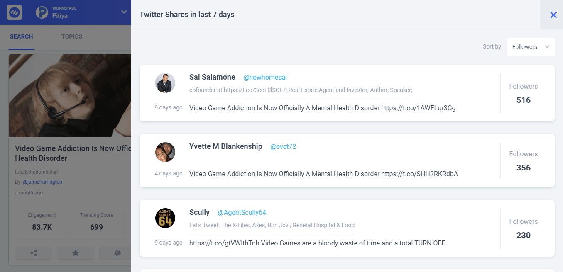
Task: Click the 83.7K engagement value
Action: pos(42,227)
